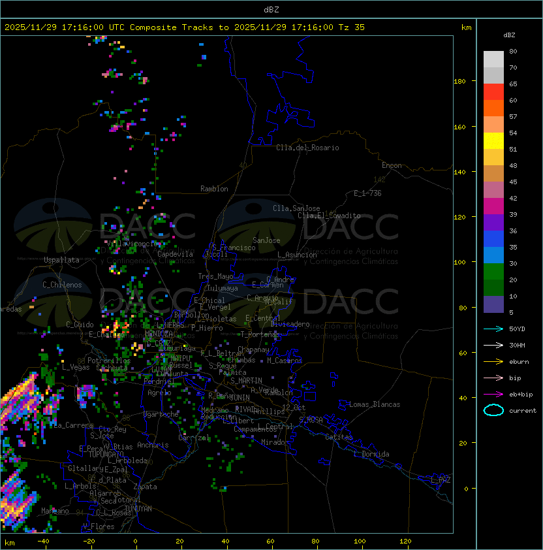This screenshot has height=550, width=543.
Task: Click the Potrerillos map label
Action: click(x=109, y=361)
